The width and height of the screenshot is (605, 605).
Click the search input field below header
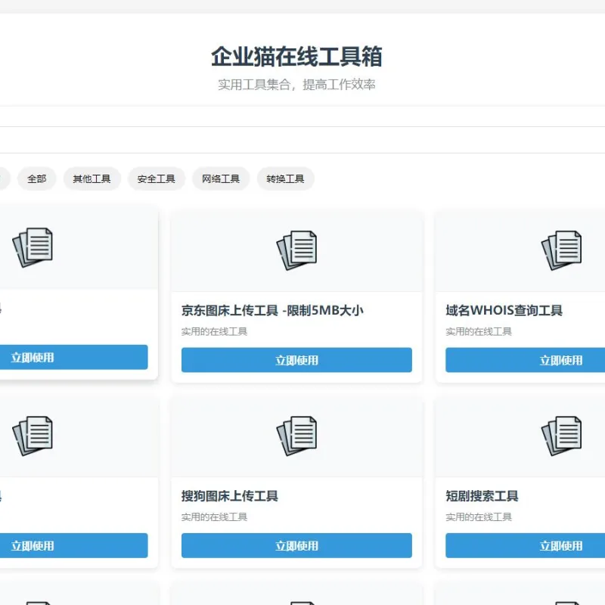[x=302, y=140]
